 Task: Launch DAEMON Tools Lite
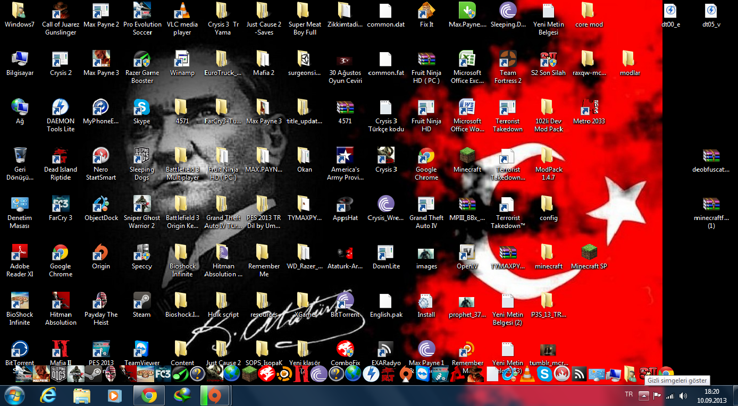61,116
